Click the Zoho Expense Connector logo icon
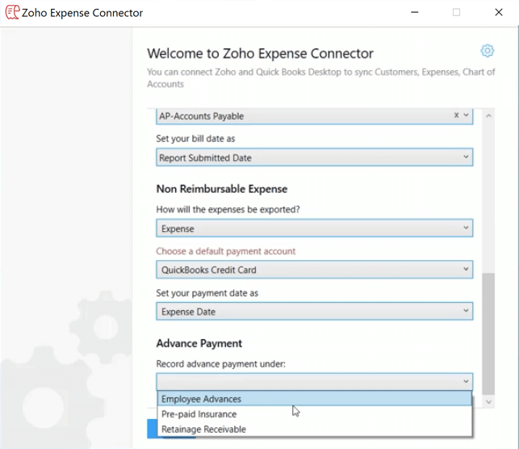The width and height of the screenshot is (519, 449). [12, 12]
